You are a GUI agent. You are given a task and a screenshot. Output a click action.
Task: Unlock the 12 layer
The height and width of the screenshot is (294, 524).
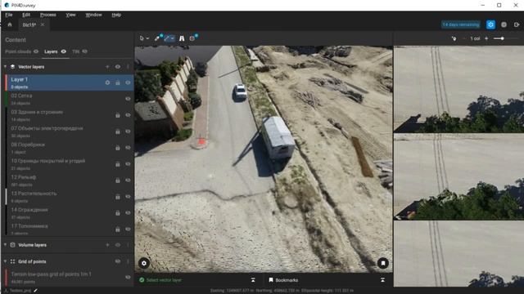118,180
